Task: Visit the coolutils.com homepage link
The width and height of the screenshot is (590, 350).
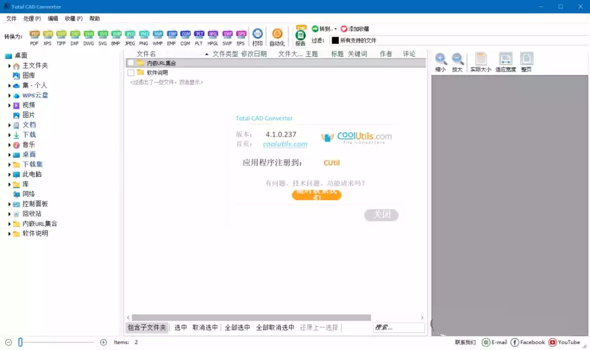Action: click(x=285, y=144)
